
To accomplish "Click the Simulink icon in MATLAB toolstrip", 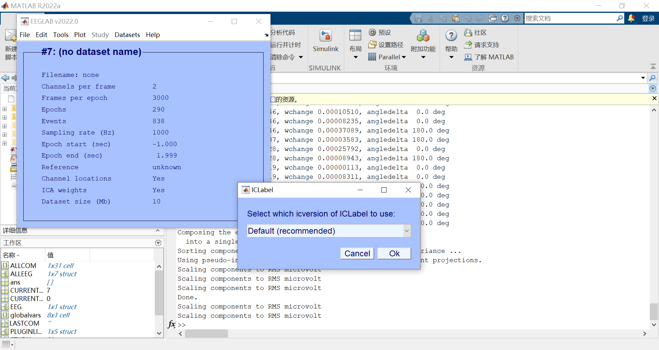I will click(x=325, y=36).
